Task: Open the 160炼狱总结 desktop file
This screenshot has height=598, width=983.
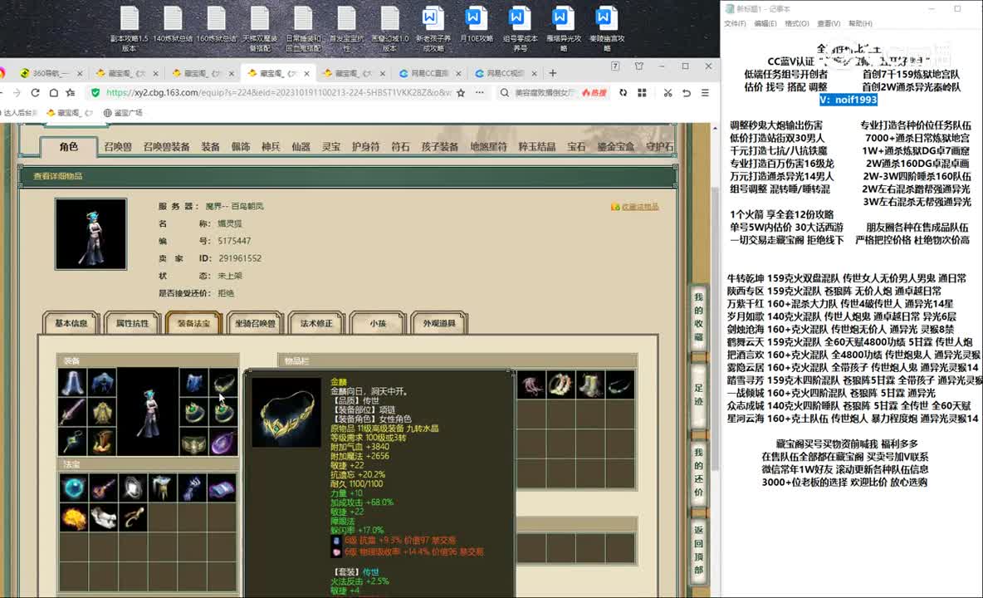Action: click(x=217, y=25)
